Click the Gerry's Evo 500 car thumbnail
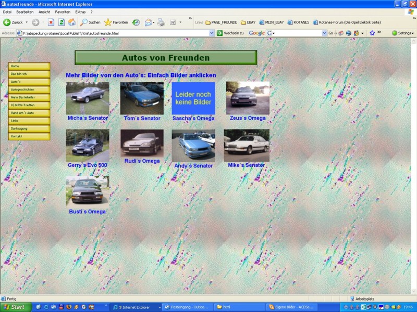417x312 pixels. click(87, 145)
